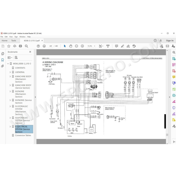Add the document to starred files

tap(9, 46)
